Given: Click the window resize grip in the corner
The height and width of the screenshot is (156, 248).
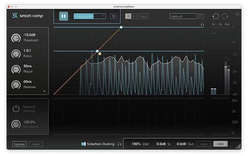Looking at the screenshot, I should pos(238,146).
